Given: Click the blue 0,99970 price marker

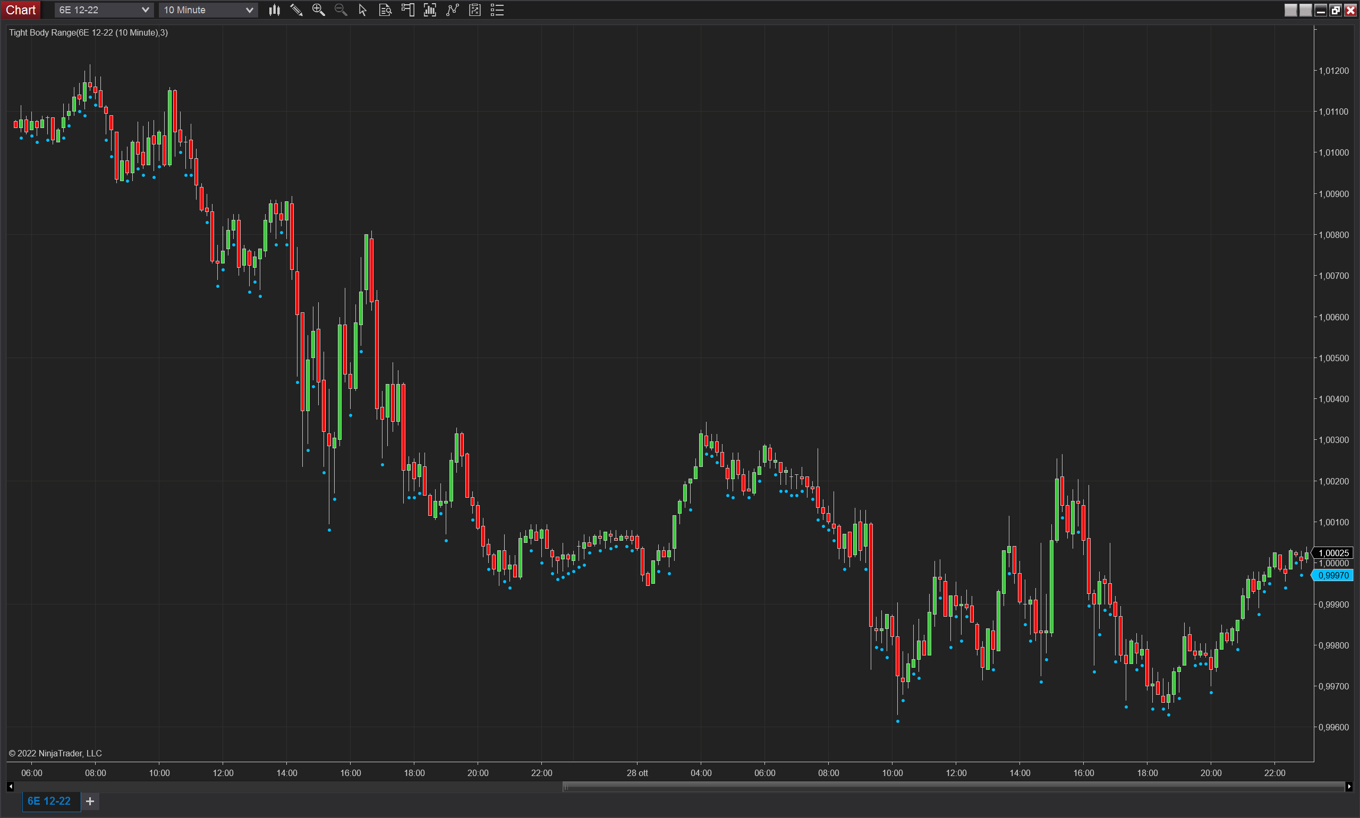Looking at the screenshot, I should [x=1333, y=575].
